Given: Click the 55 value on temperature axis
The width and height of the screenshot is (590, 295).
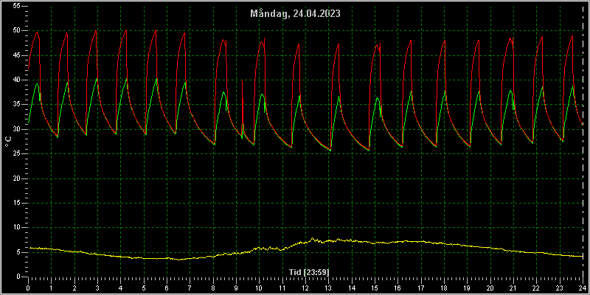Looking at the screenshot, I should tap(17, 6).
